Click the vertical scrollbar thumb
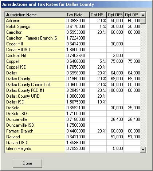Viewport: 153px width, 171px height. pyautogui.click(x=143, y=21)
